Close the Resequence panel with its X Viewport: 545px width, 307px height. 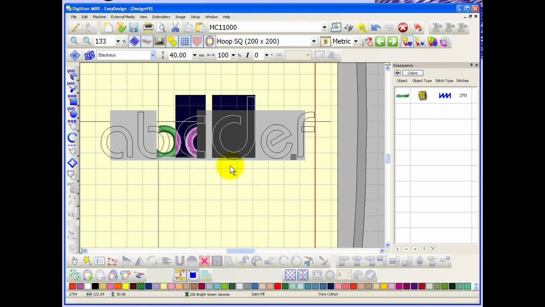(x=476, y=65)
